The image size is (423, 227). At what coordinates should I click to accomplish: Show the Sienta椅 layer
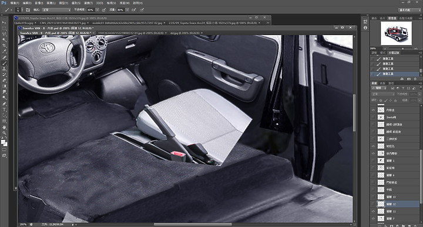click(x=373, y=117)
